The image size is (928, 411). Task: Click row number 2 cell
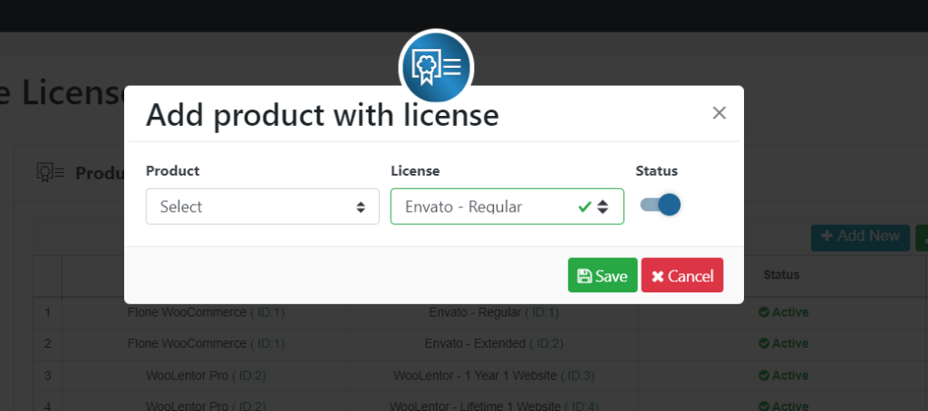pos(48,344)
